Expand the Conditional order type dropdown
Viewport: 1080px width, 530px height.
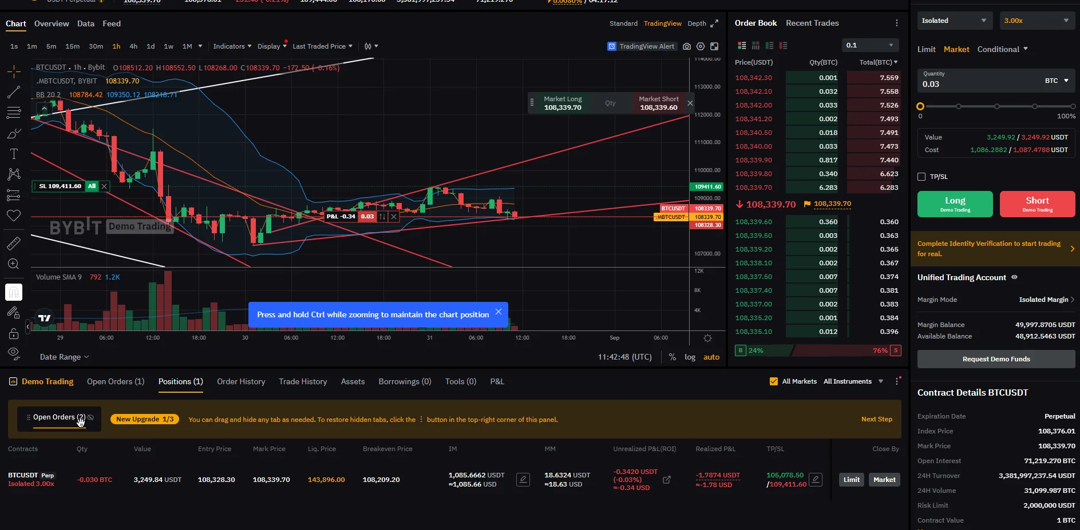(x=1003, y=49)
